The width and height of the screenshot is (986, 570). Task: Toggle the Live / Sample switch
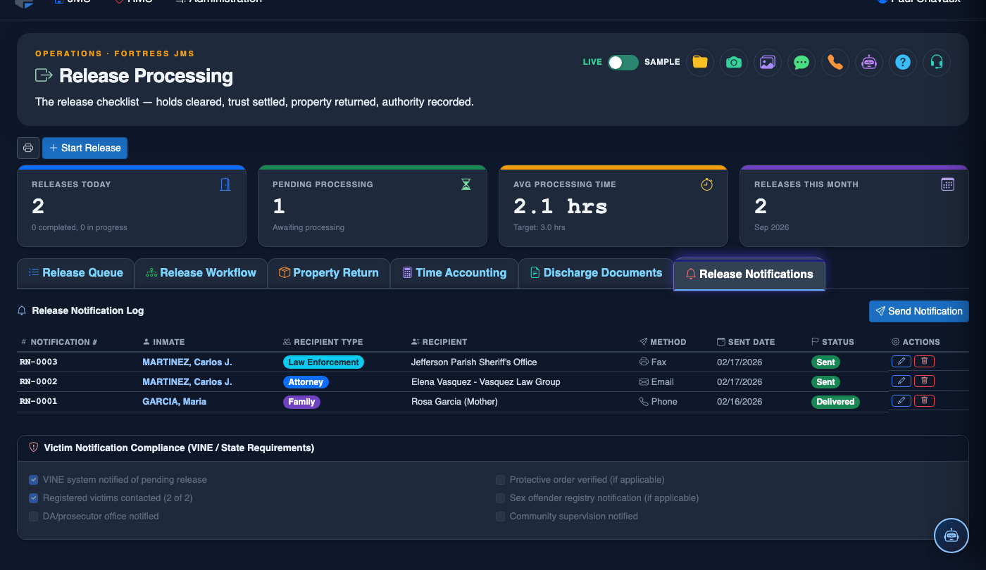623,62
